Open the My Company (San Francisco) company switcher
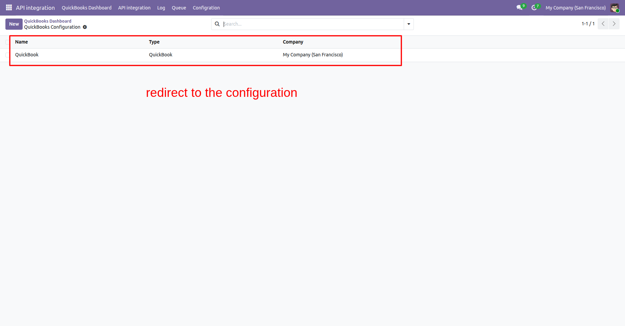This screenshot has height=326, width=625. point(576,8)
